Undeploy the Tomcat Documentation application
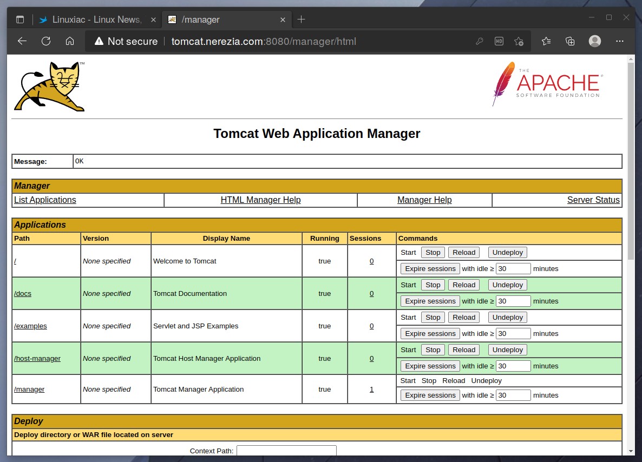 (x=508, y=285)
